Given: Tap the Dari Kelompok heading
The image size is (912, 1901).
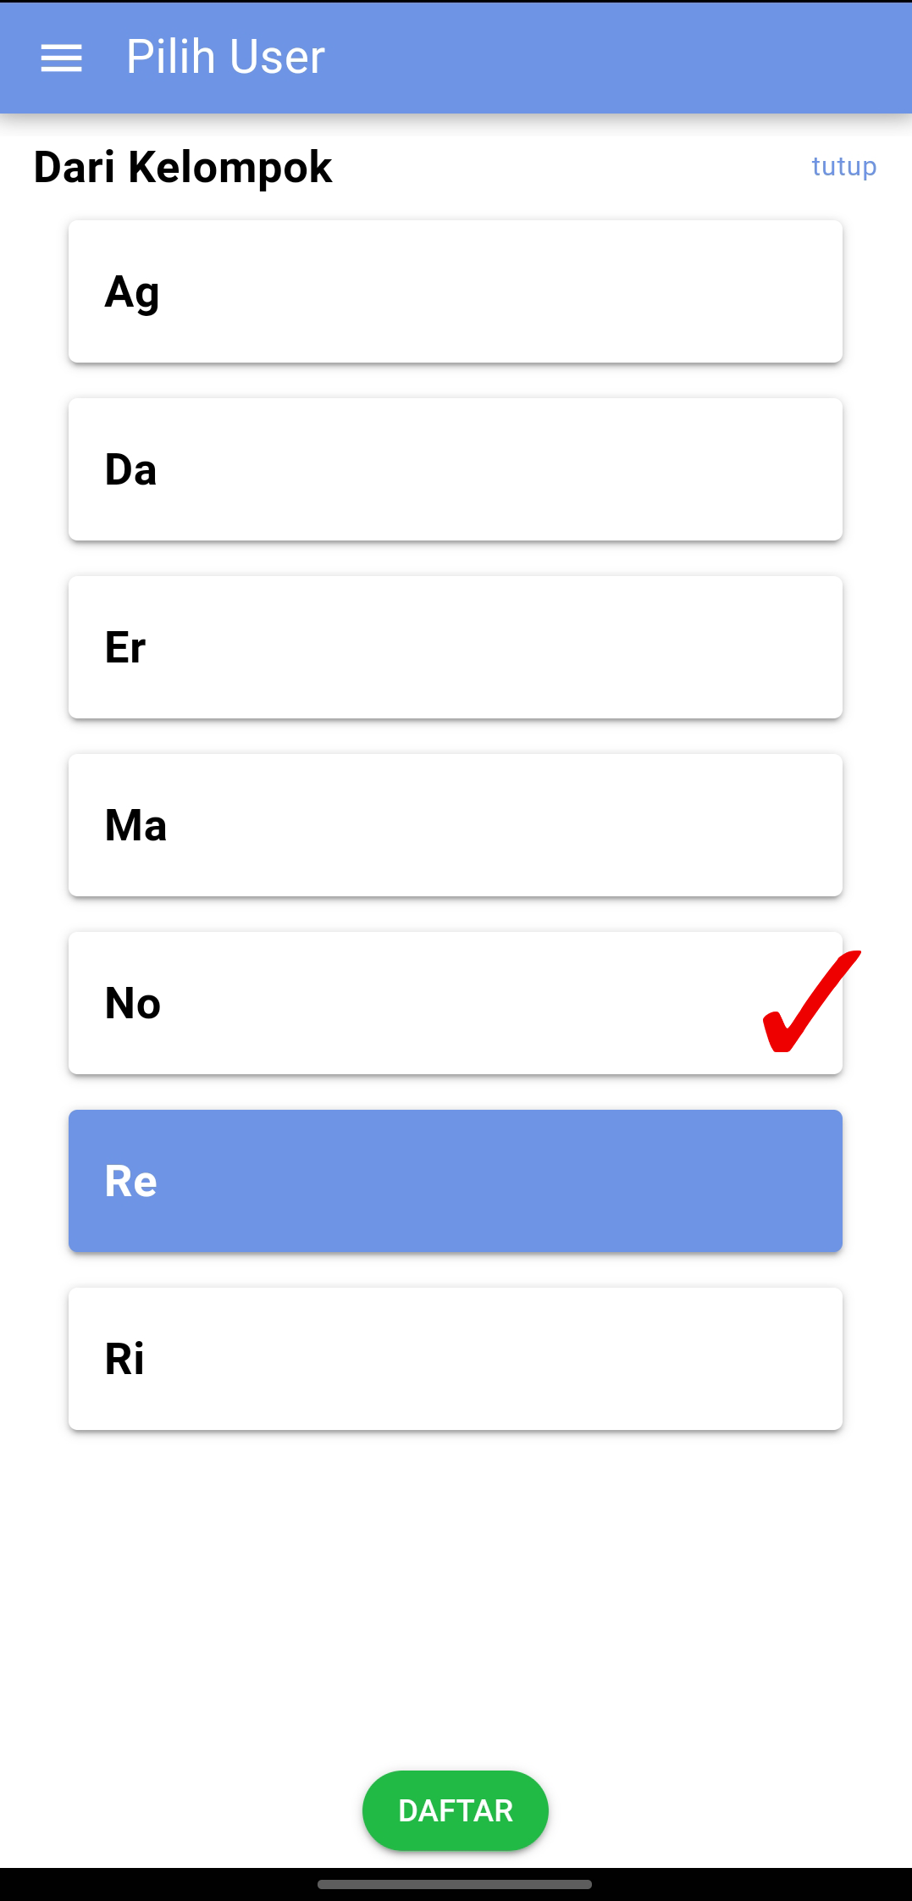Looking at the screenshot, I should click(183, 167).
